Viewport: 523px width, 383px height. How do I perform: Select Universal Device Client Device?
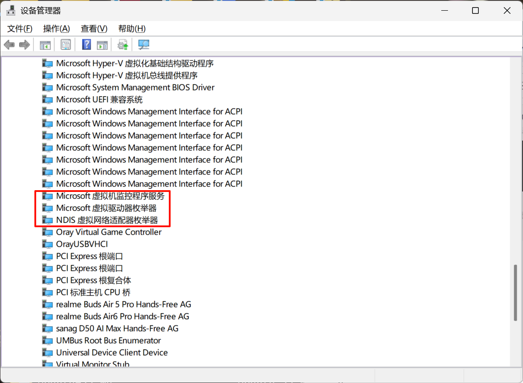click(x=112, y=352)
